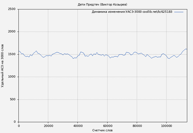Click the chart title Дети Предтеч
This screenshot has width=193, height=133.
pyautogui.click(x=102, y=4)
